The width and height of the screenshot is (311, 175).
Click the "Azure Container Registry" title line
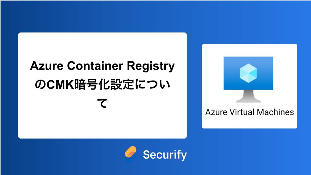coord(102,67)
